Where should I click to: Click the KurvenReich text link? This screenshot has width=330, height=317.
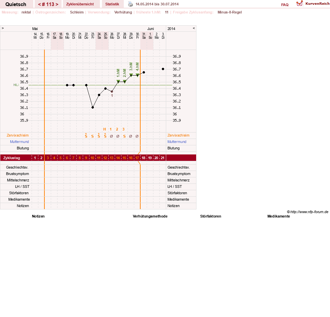tap(317, 4)
